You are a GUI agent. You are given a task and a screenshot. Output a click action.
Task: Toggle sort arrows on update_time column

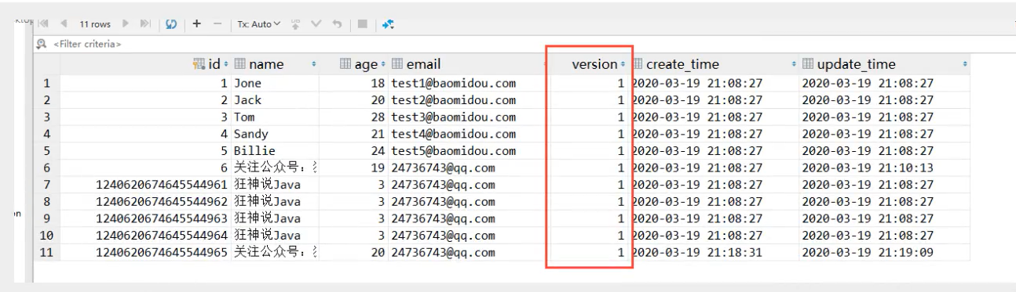(x=964, y=64)
